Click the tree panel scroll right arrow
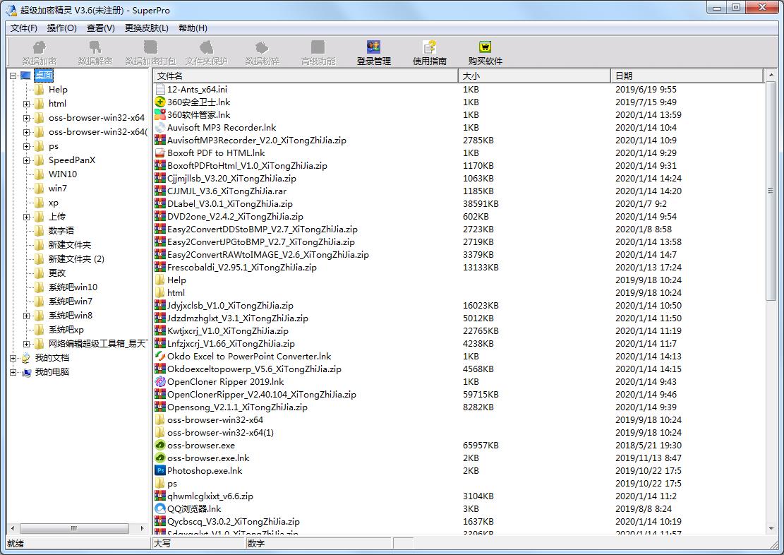This screenshot has height=555, width=784. (142, 528)
